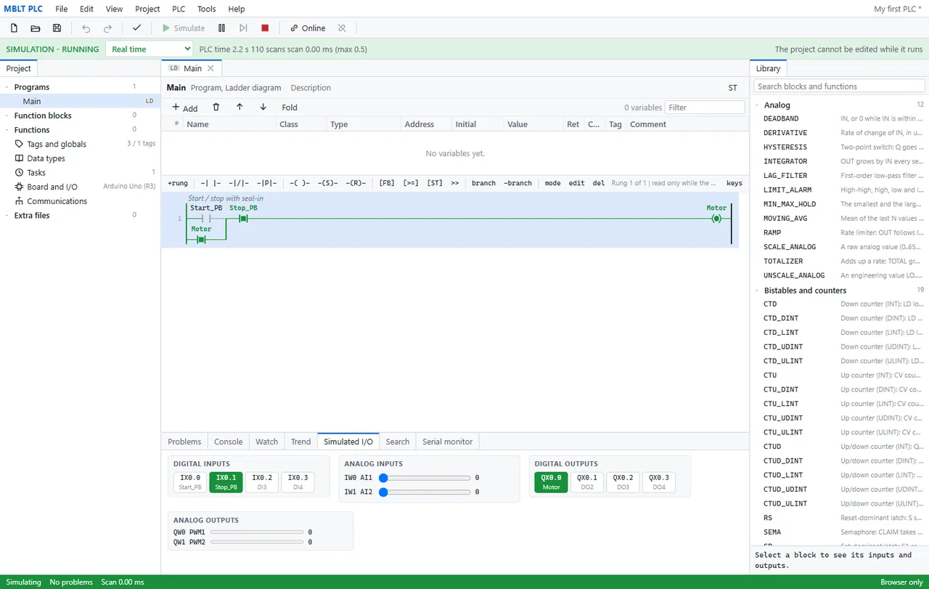Move variable up with up arrow
Viewport: 929px width, 589px height.
coord(240,107)
